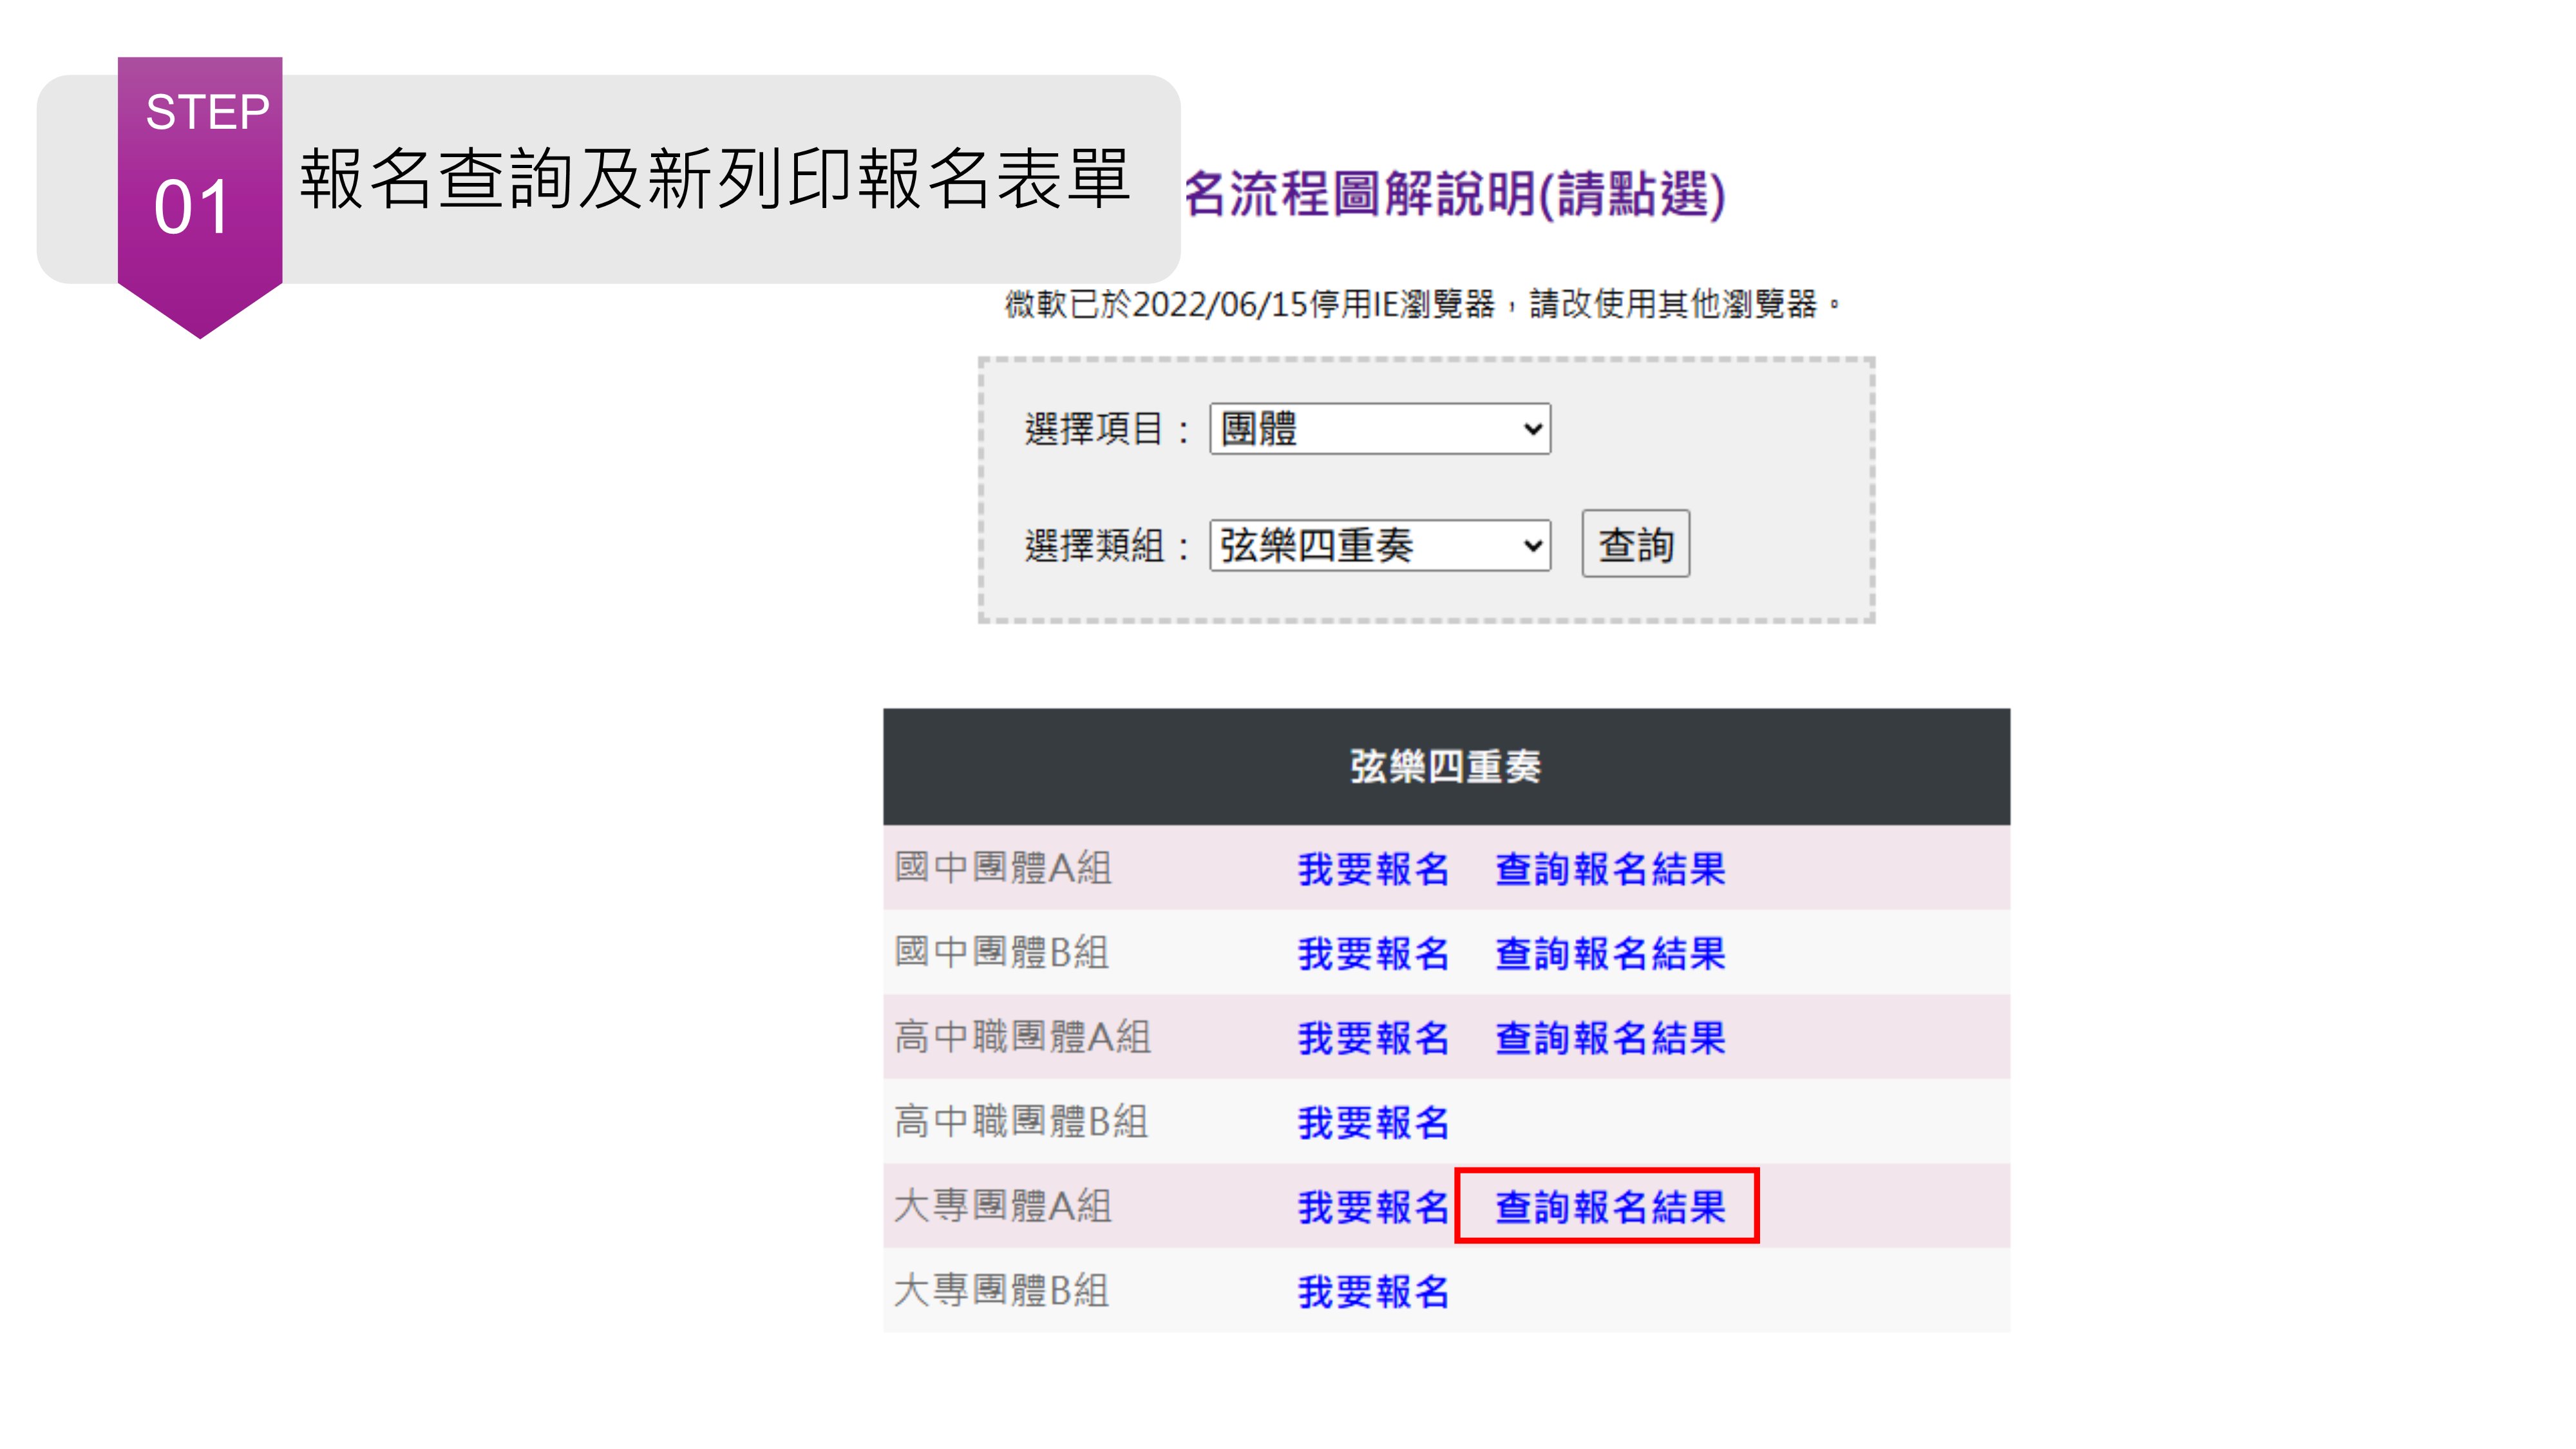The image size is (2576, 1449).
Task: Click the 報名查詢及新列印報名表單 title banner
Action: point(714,180)
